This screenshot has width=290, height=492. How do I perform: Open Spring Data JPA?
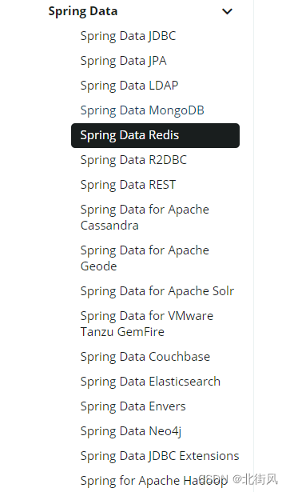pyautogui.click(x=123, y=61)
